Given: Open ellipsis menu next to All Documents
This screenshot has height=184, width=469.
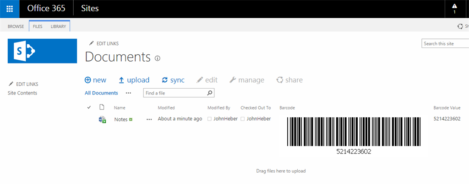Looking at the screenshot, I should tap(129, 93).
